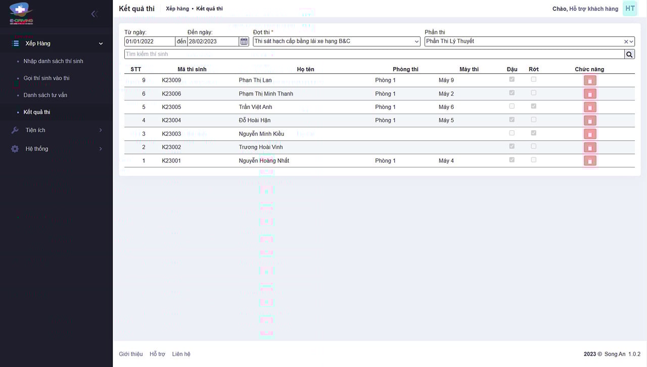Screen dimensions: 647x367
Task: Delete result for Nguyễn Hoàng Nhất
Action: pyautogui.click(x=589, y=161)
